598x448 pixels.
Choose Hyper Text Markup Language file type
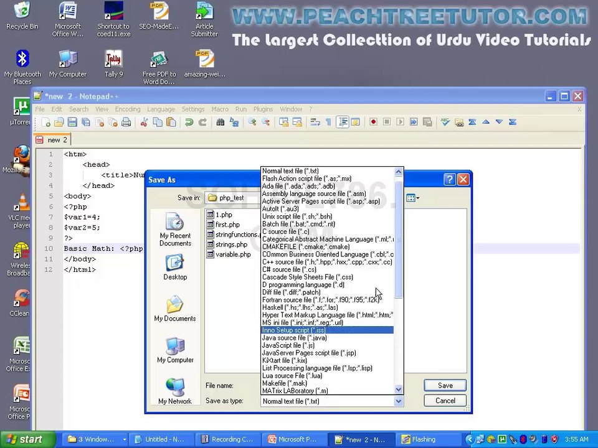pos(327,315)
